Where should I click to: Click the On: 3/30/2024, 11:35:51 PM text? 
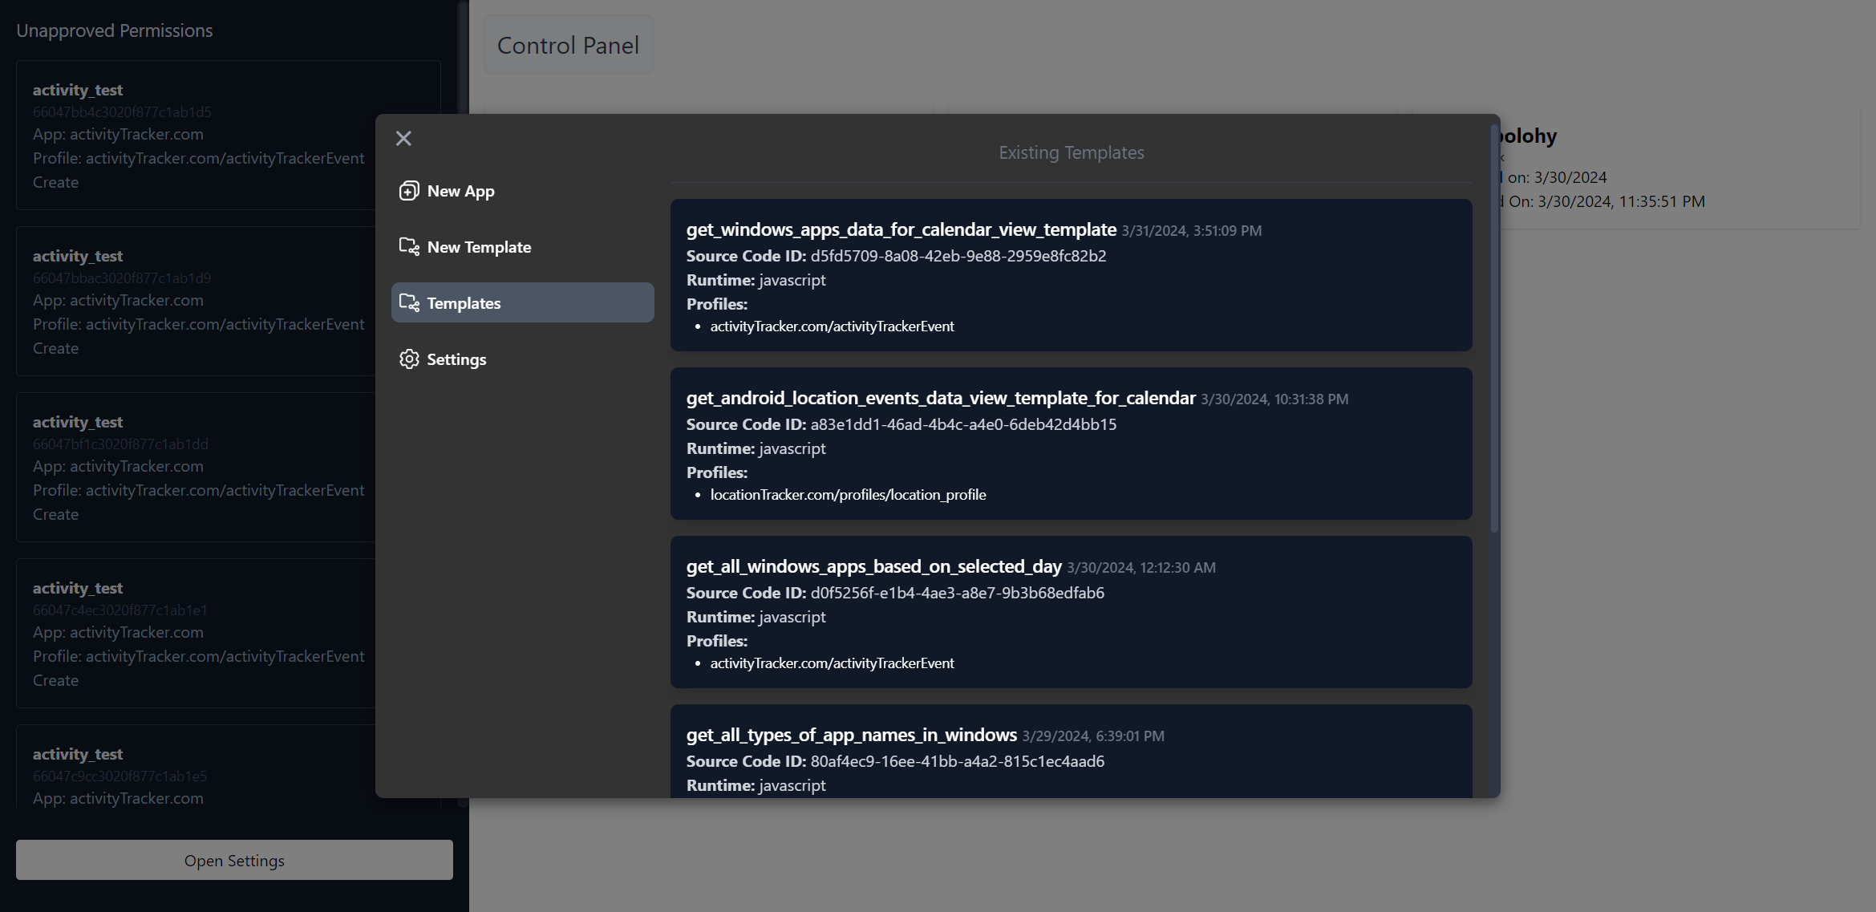click(1607, 201)
